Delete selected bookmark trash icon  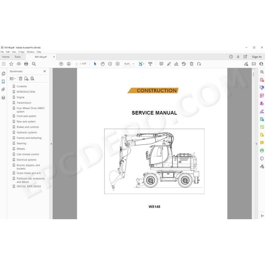tap(20, 79)
